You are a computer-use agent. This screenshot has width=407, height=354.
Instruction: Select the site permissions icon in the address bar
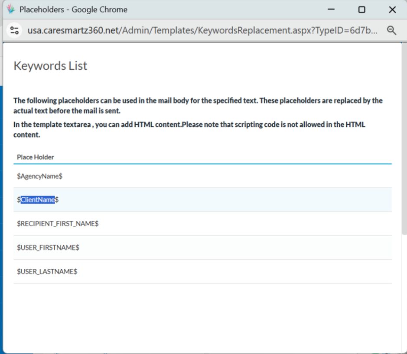click(13, 30)
